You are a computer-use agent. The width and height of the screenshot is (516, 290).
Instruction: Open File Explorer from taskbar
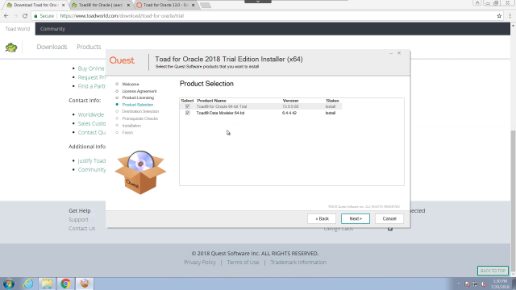47,284
